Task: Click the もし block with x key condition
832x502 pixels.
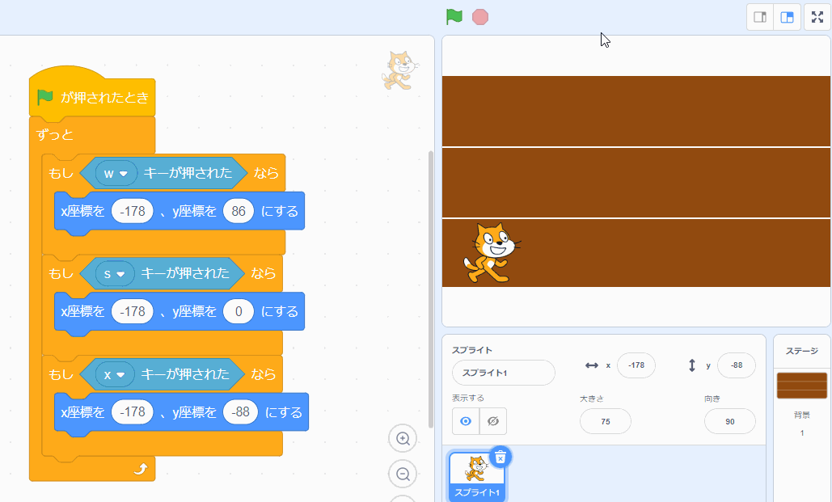Action: coord(61,374)
